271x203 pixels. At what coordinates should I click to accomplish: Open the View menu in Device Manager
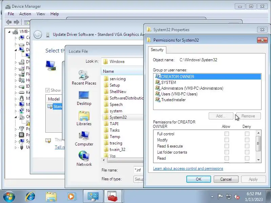pyautogui.click(x=41, y=14)
